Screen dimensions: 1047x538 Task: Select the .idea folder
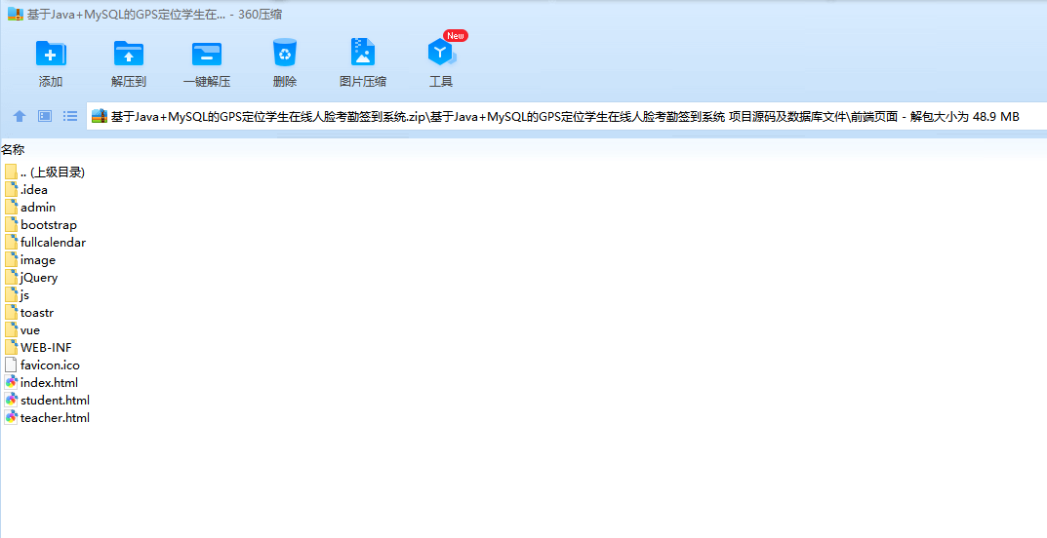point(26,189)
